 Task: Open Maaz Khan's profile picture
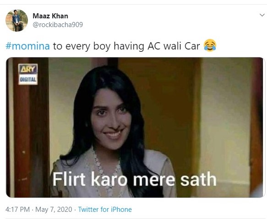(16, 21)
